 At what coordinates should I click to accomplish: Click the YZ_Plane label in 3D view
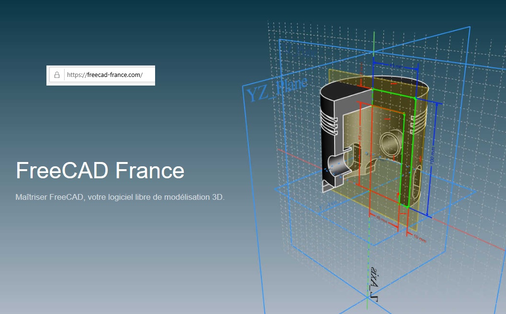coord(277,89)
